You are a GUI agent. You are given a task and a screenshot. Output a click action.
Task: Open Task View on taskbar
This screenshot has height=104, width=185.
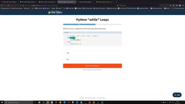[x=35, y=102]
